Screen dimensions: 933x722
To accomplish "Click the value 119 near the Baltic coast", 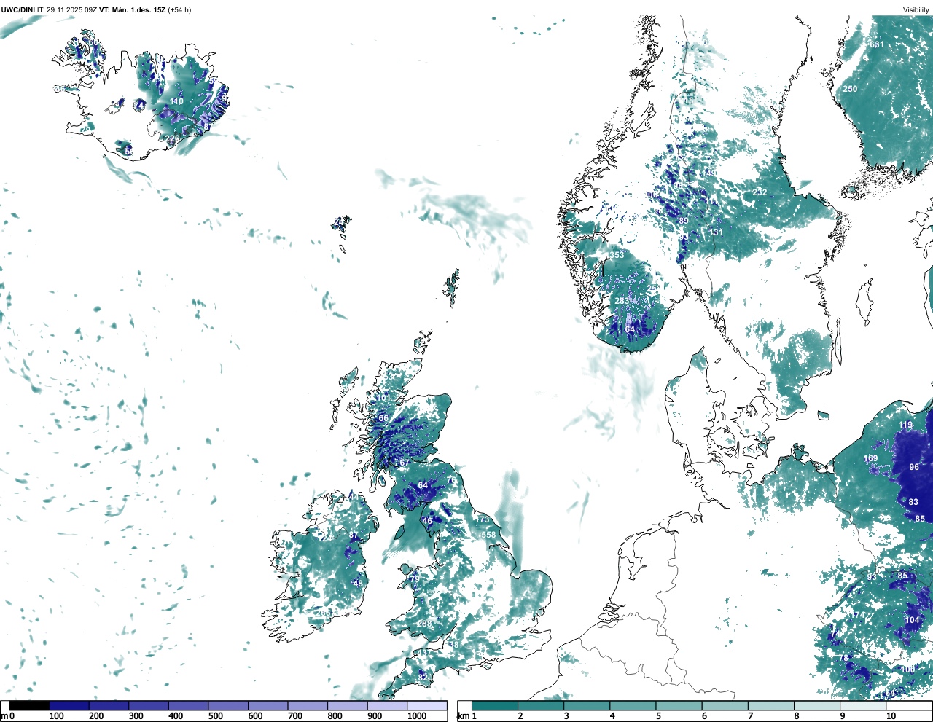I will [x=905, y=425].
